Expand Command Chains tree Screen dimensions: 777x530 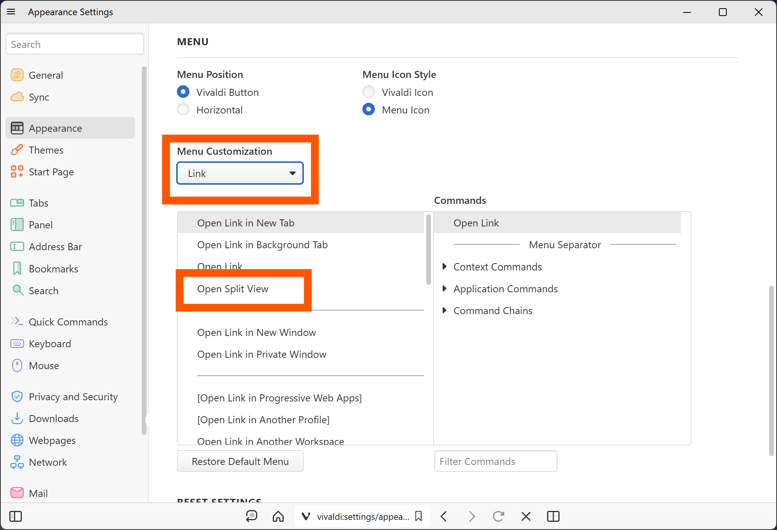click(444, 310)
